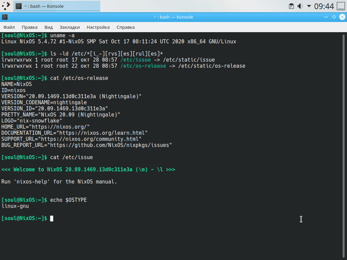347x260 pixels.
Task: Minimize the Konsole window with chevron
Action: pyautogui.click(x=326, y=17)
